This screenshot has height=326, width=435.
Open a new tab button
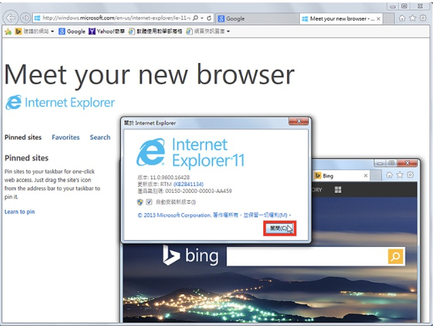click(x=389, y=19)
